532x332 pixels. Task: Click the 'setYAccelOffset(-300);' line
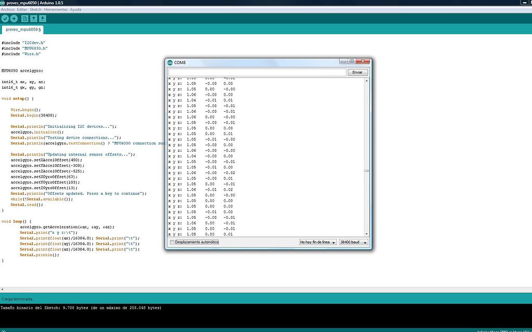[x=47, y=166]
